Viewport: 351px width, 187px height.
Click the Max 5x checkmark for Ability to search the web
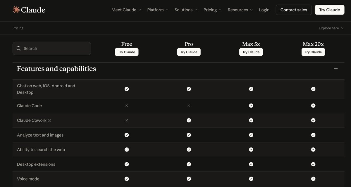pos(251,149)
